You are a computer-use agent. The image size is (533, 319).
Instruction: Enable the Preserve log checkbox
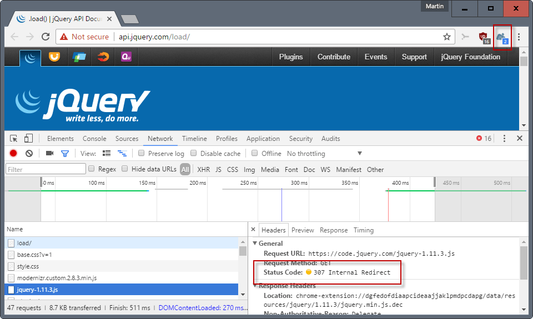click(x=141, y=153)
